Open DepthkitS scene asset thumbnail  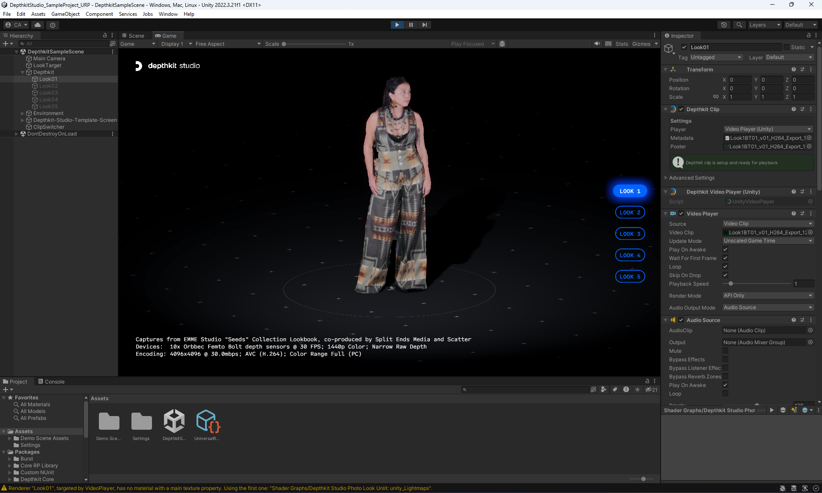pyautogui.click(x=174, y=422)
